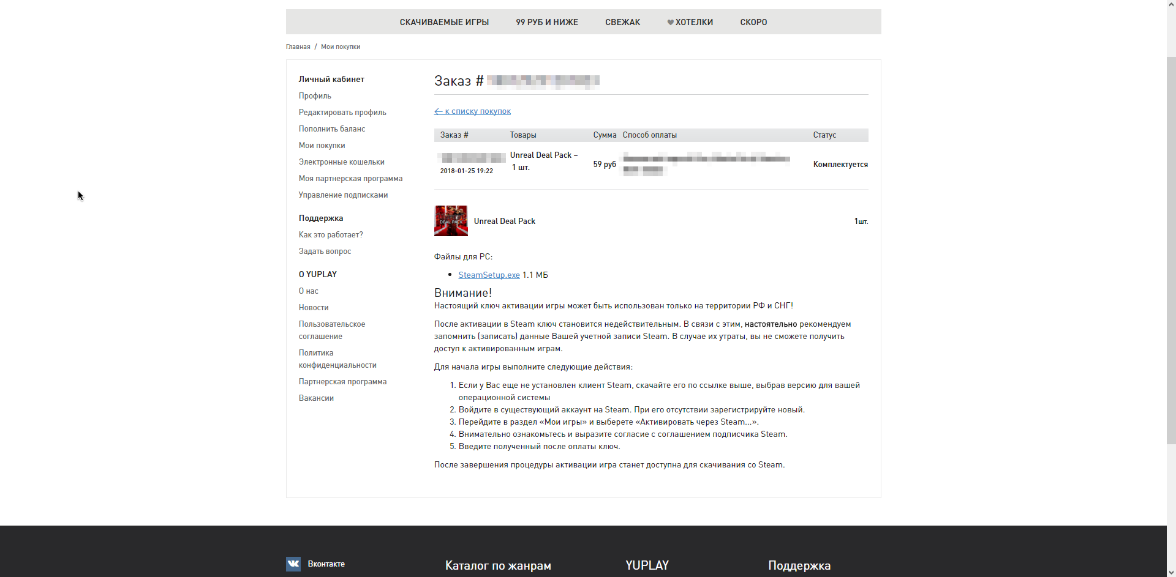Go to Главная breadcrumb
This screenshot has width=1176, height=577.
pyautogui.click(x=298, y=47)
